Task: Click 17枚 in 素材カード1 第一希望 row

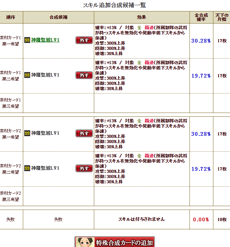Action: (222, 41)
